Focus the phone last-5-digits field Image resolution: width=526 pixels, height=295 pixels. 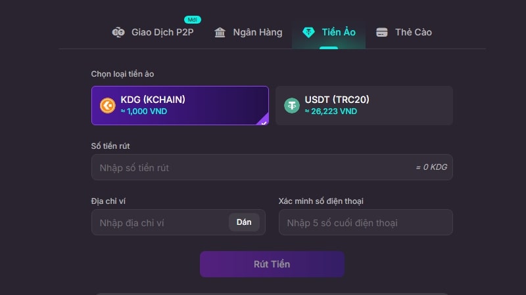tap(366, 223)
